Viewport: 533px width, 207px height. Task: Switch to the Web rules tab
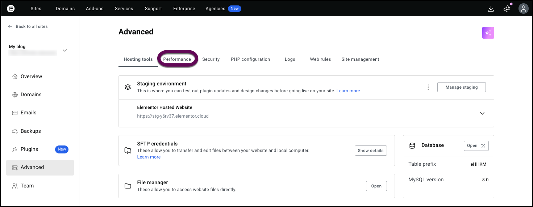click(x=320, y=59)
